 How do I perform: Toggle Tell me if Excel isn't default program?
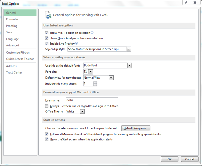(x=47, y=134)
